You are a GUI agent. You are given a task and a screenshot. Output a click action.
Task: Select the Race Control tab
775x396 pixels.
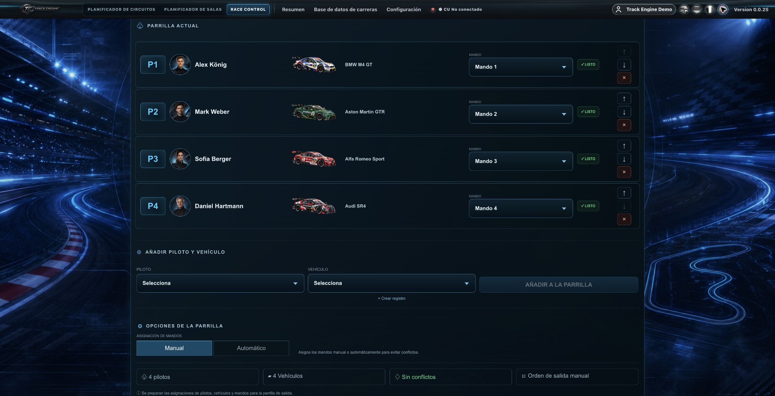point(248,9)
